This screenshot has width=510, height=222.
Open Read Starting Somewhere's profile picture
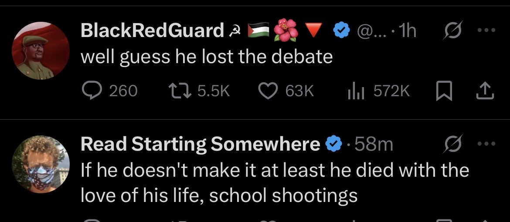point(41,164)
